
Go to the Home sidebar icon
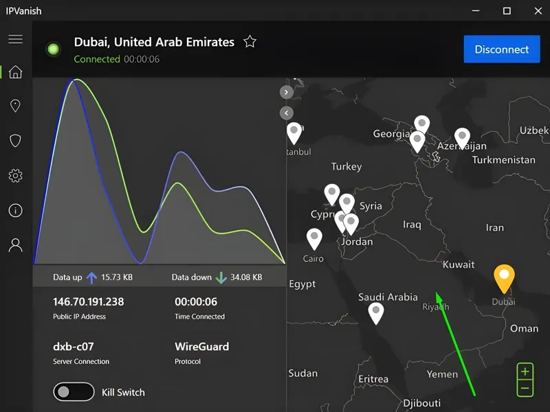pyautogui.click(x=15, y=72)
